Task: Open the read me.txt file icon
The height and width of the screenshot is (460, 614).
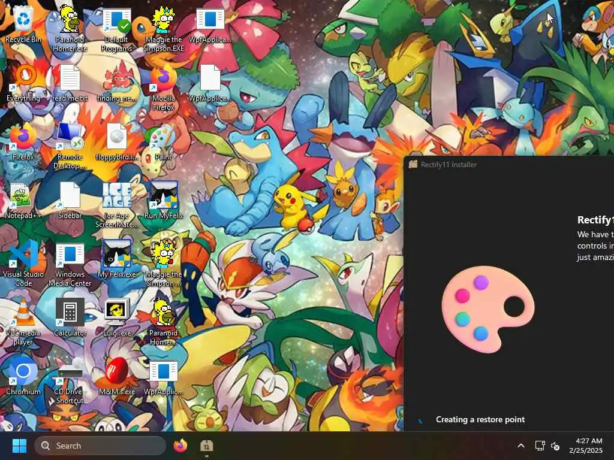Action: (x=70, y=84)
